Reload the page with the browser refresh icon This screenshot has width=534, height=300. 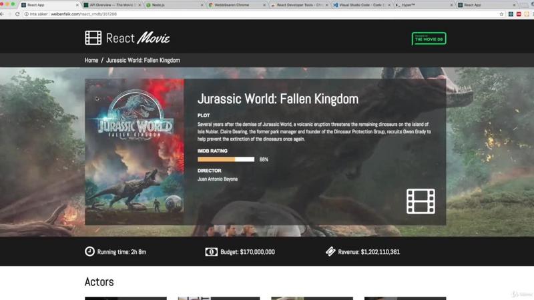[x=17, y=14]
